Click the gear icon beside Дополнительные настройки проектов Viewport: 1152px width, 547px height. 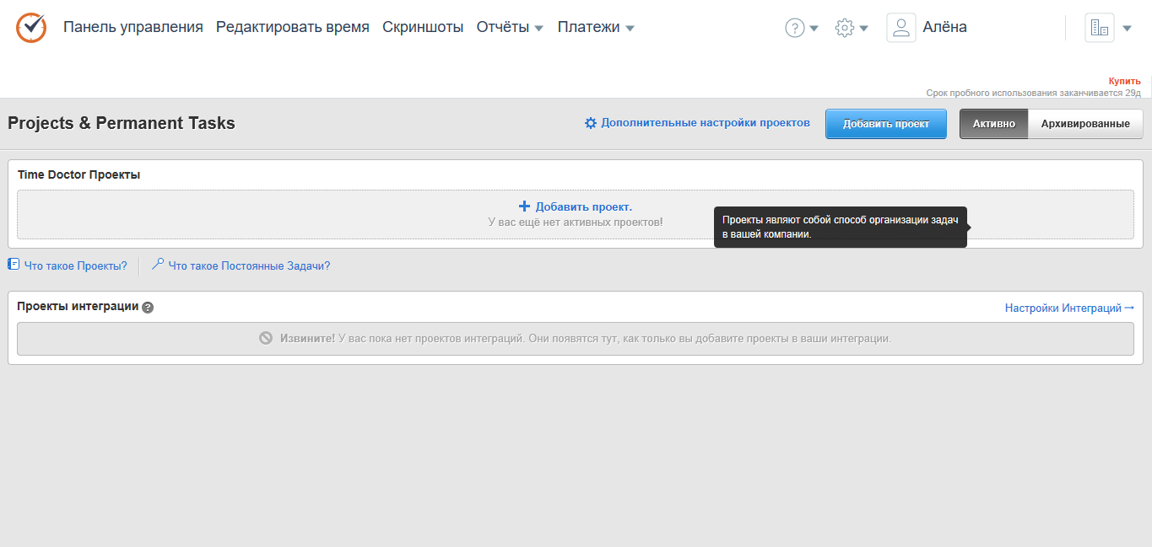click(591, 122)
